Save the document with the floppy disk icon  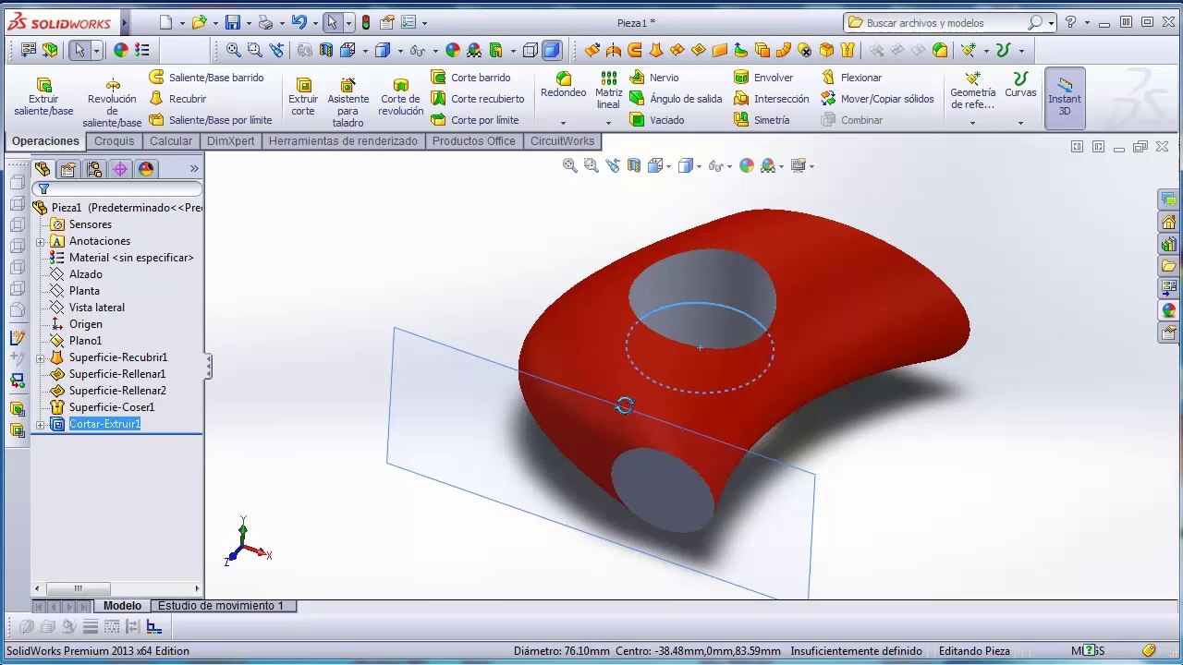point(233,23)
